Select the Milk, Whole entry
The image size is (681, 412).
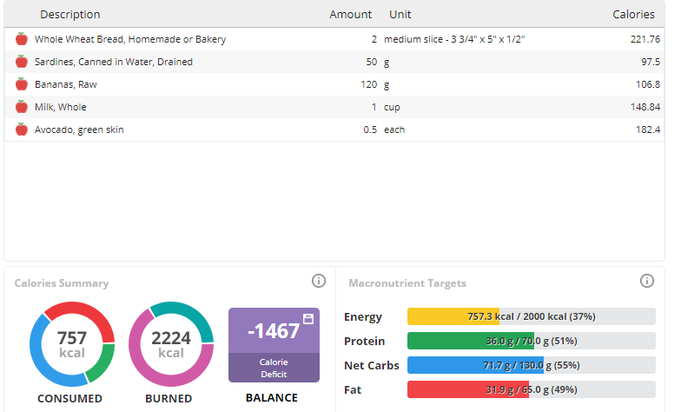[x=61, y=107]
